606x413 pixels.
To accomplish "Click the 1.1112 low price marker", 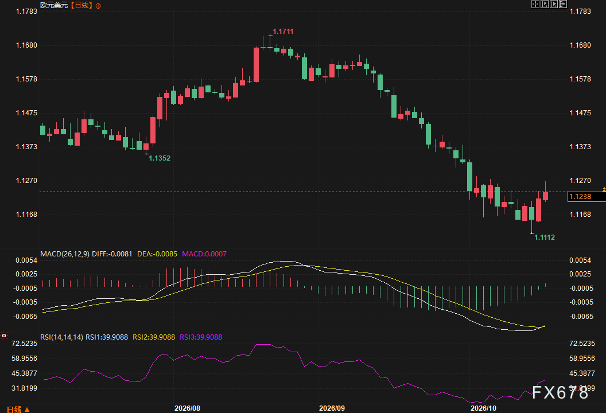I will [x=545, y=237].
